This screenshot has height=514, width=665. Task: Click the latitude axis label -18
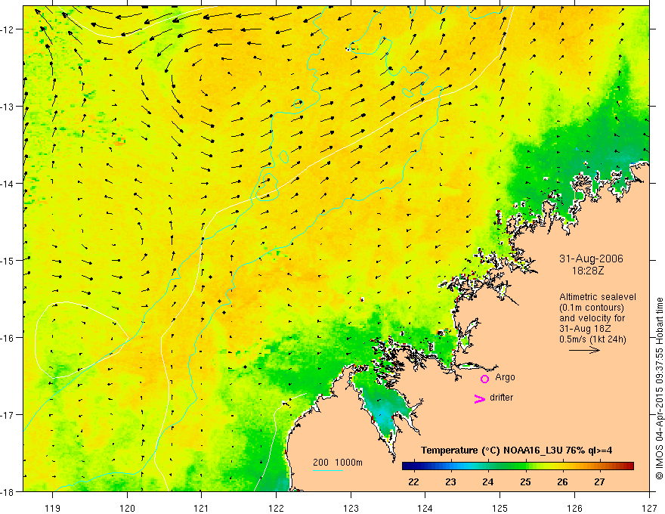click(8, 491)
